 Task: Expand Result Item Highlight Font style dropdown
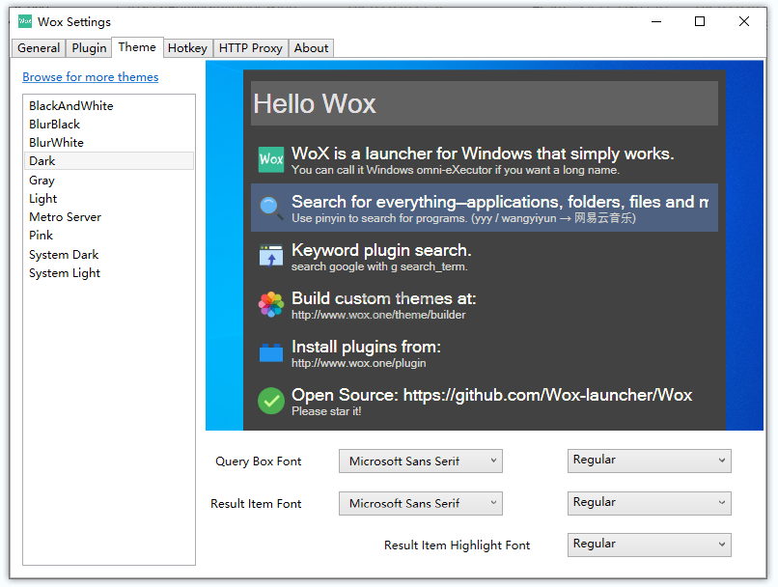(x=649, y=545)
